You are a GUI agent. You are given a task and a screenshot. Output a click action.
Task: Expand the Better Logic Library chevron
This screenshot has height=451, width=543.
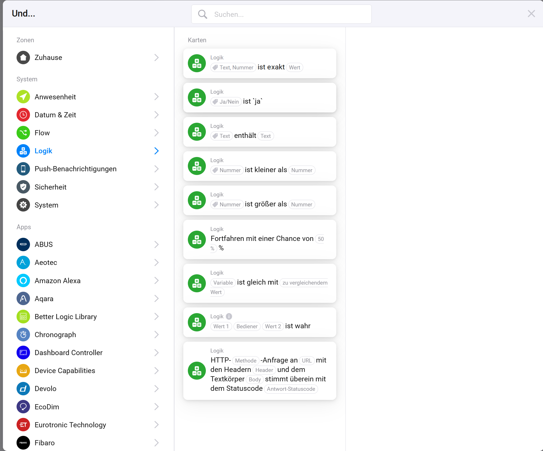tap(156, 317)
